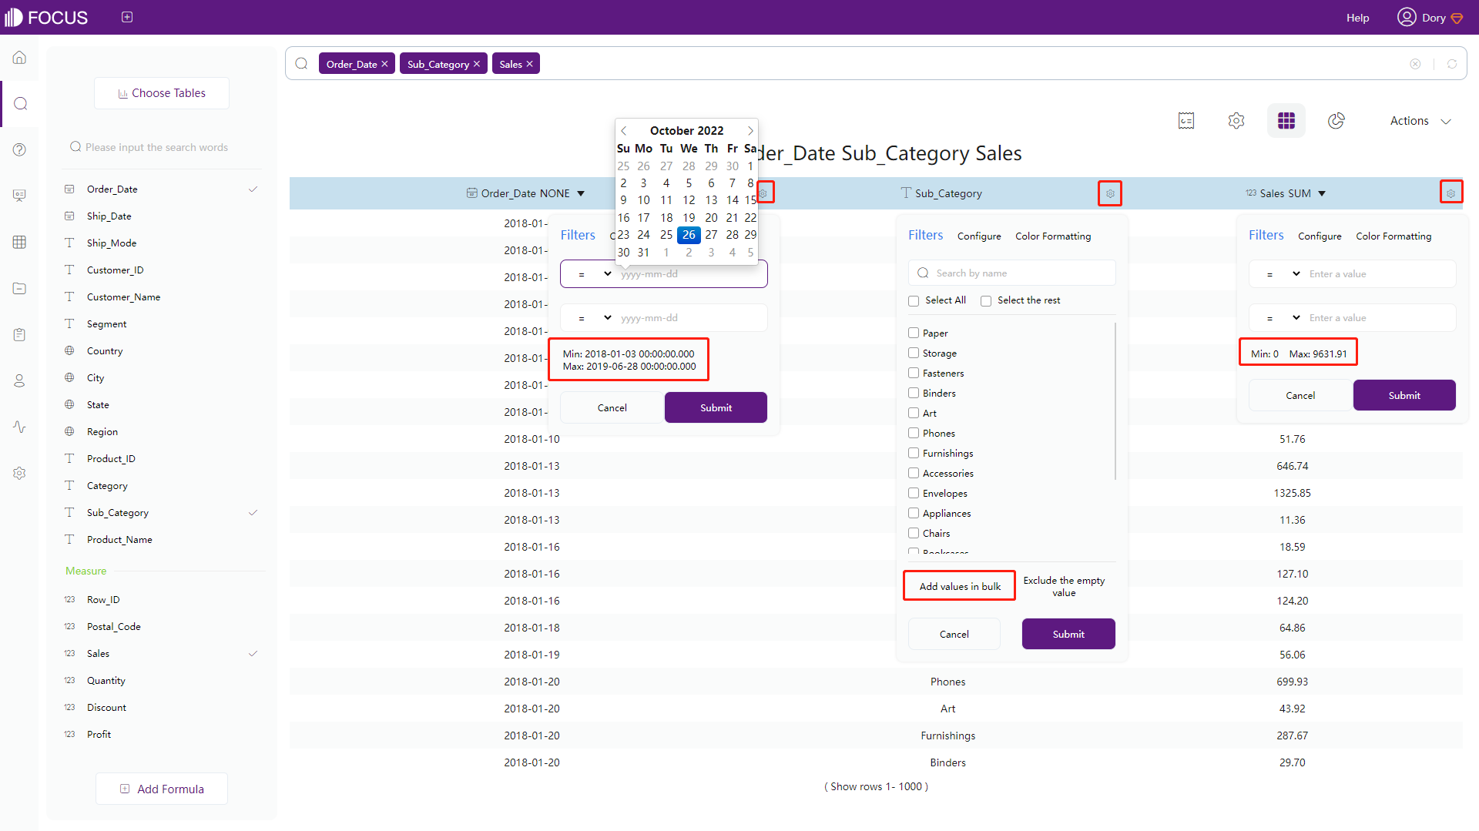Click Add values in bulk
The height and width of the screenshot is (831, 1479).
[x=960, y=586]
